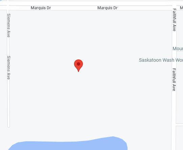This screenshot has width=183, height=150.
Task: Click the cut-off M label at top right
Action: pos(182,8)
